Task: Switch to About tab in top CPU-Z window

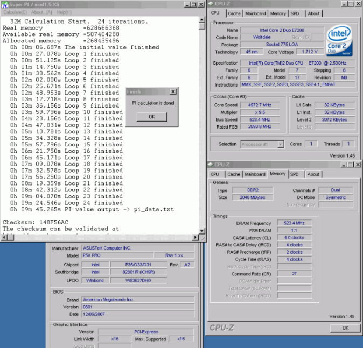Action: [313, 13]
